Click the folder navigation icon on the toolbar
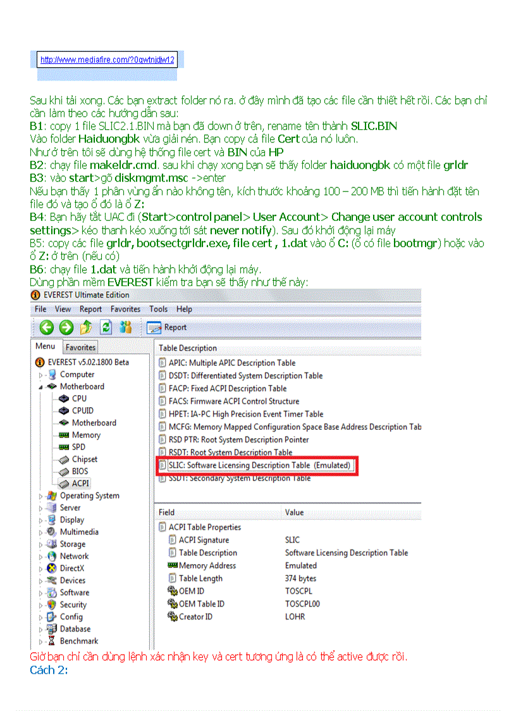This screenshot has height=711, width=516. coord(86,327)
